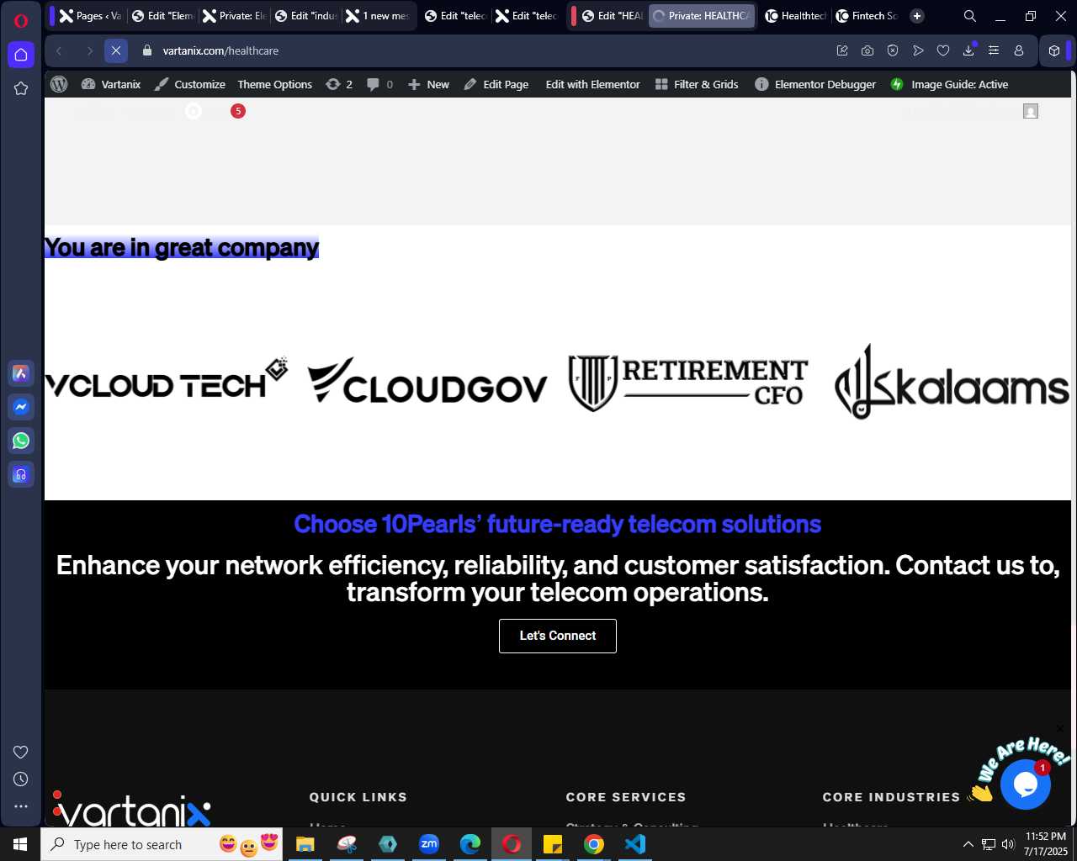Open Google Chrome from the taskbar
The image size is (1077, 861).
tap(594, 844)
